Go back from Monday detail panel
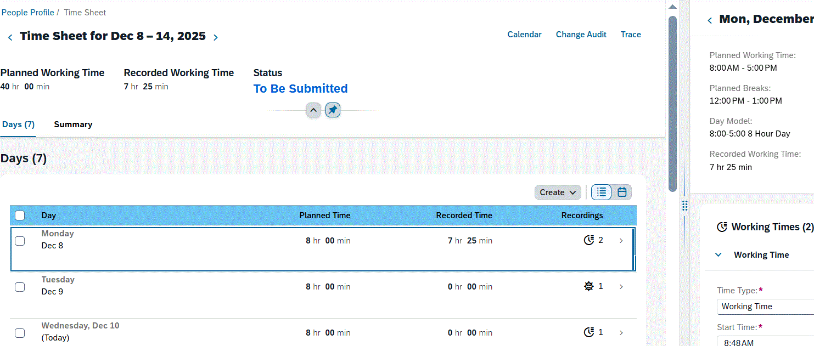 [x=710, y=20]
